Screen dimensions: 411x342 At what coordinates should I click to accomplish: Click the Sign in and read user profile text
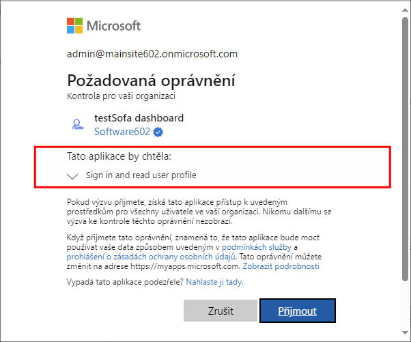[x=141, y=175]
